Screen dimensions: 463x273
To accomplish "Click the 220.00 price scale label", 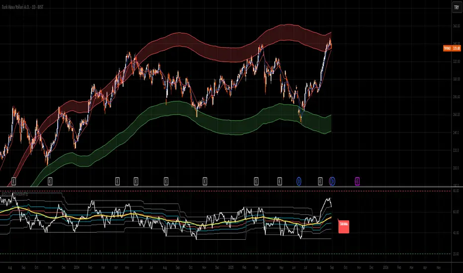I will (x=457, y=150).
